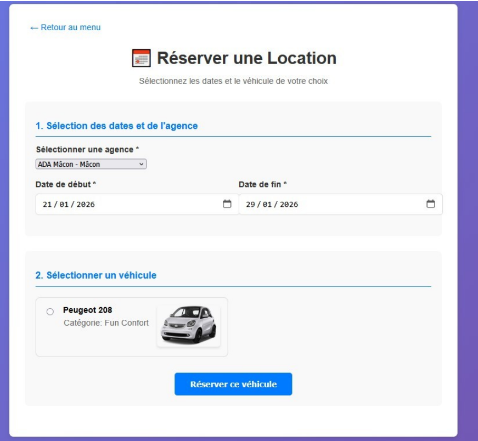Open the start date calendar picker
The image size is (478, 441).
pos(226,204)
